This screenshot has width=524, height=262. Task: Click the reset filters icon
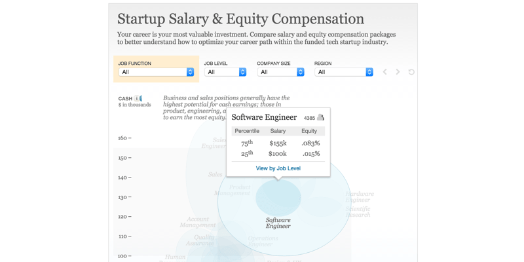411,72
